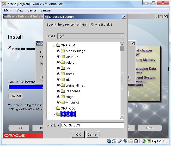The width and height of the screenshot is (171, 146).
Task: Click the green keyboard capture arrow icon
Action: pyautogui.click(x=149, y=141)
